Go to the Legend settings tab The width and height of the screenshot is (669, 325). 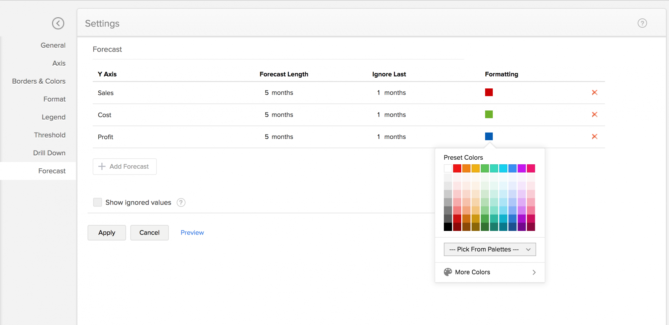[x=54, y=117]
